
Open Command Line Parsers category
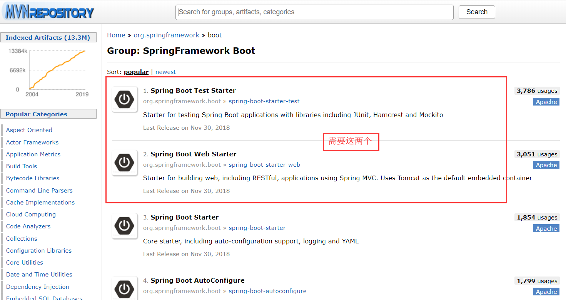pyautogui.click(x=39, y=190)
